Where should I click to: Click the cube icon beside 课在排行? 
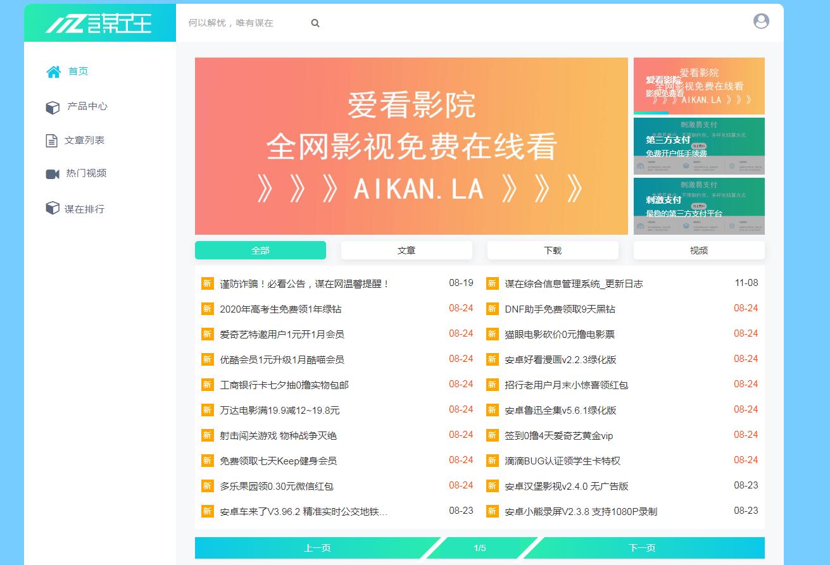pos(53,208)
